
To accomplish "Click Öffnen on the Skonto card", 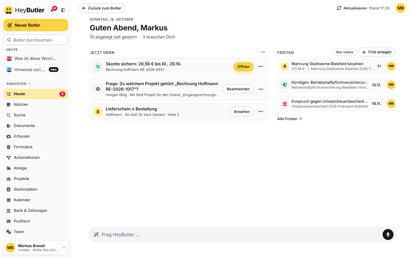I will tap(243, 67).
